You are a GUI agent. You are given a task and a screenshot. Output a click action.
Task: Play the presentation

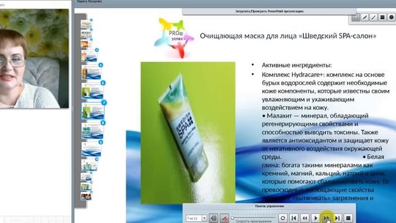click(316, 218)
